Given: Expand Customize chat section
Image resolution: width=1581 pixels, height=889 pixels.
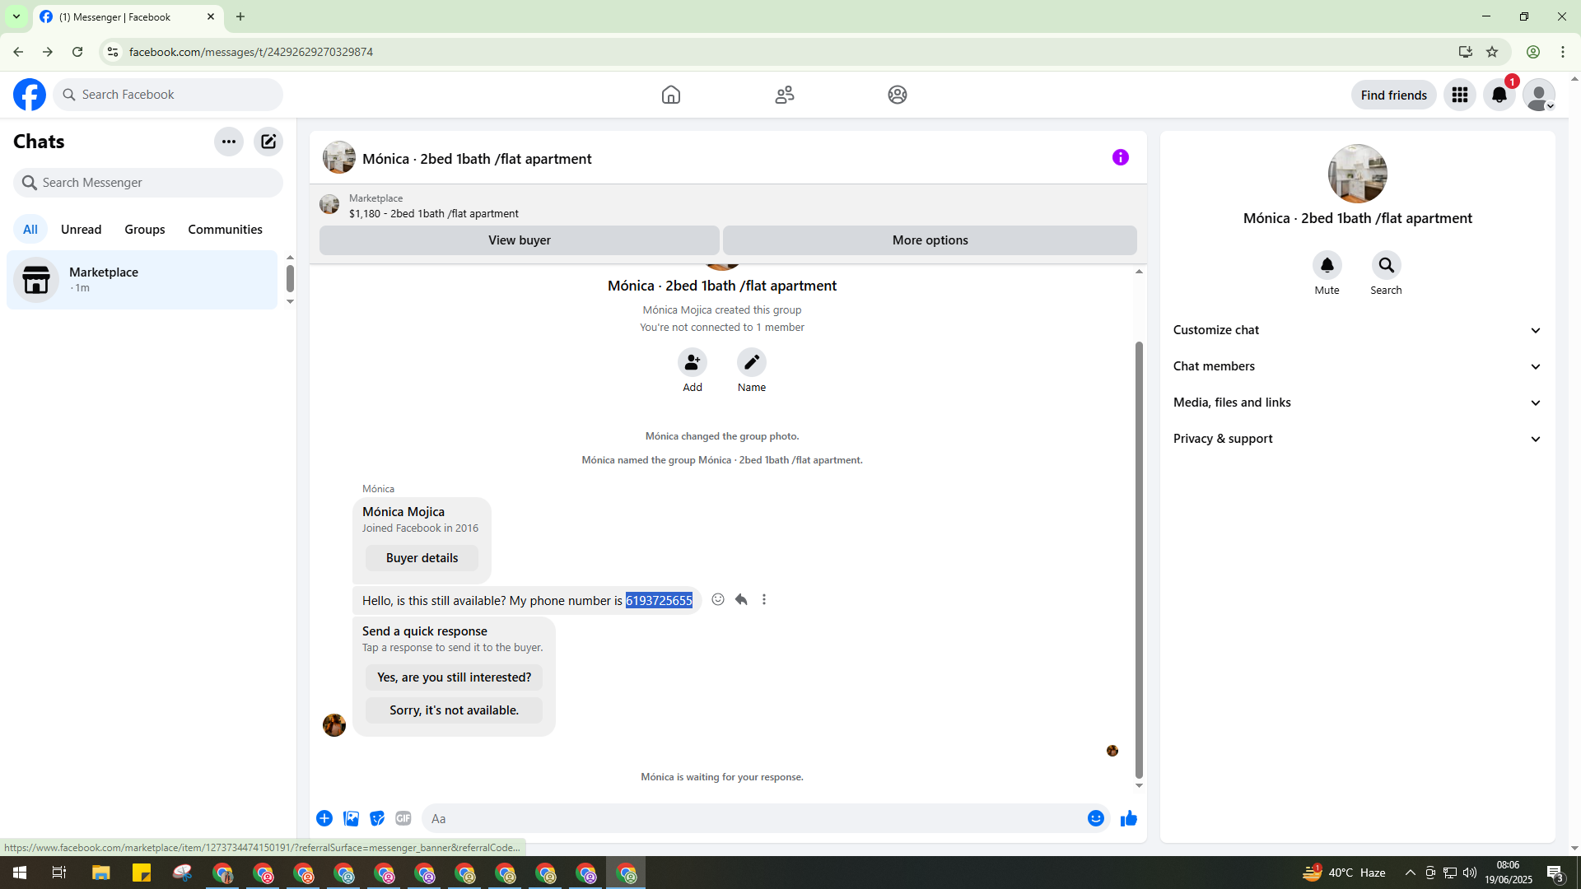Looking at the screenshot, I should [1358, 330].
